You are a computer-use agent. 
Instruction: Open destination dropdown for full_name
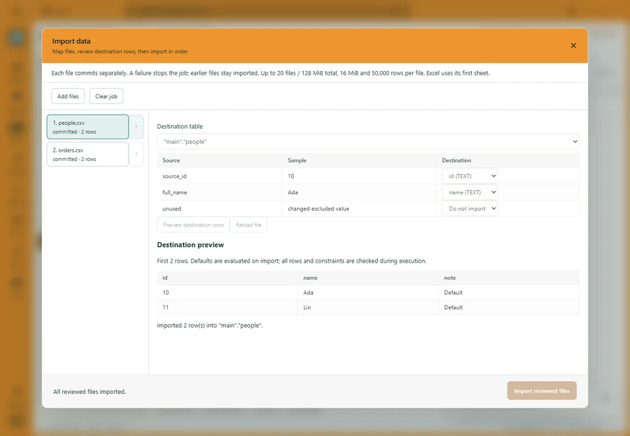(x=470, y=192)
